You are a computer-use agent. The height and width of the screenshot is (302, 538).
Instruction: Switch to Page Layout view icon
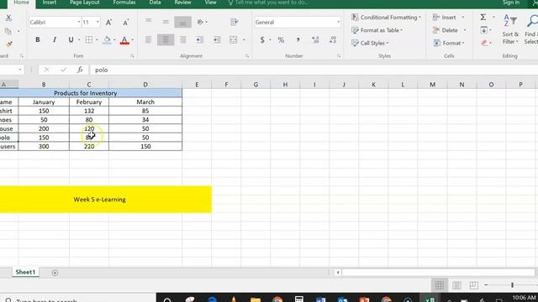(x=456, y=285)
